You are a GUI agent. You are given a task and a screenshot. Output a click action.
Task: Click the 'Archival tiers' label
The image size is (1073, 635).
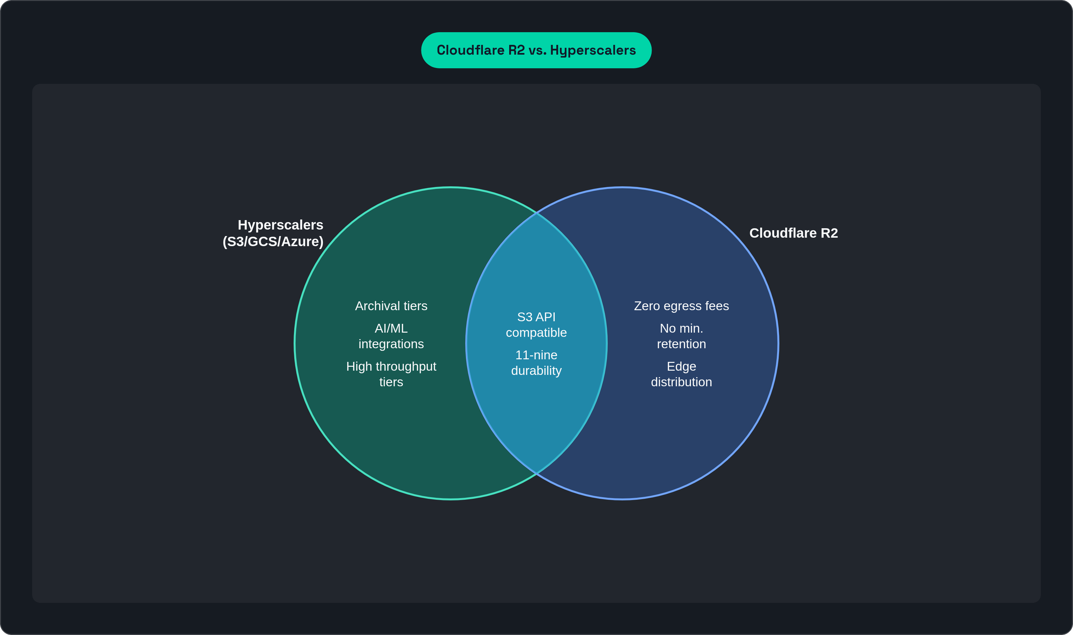point(391,306)
